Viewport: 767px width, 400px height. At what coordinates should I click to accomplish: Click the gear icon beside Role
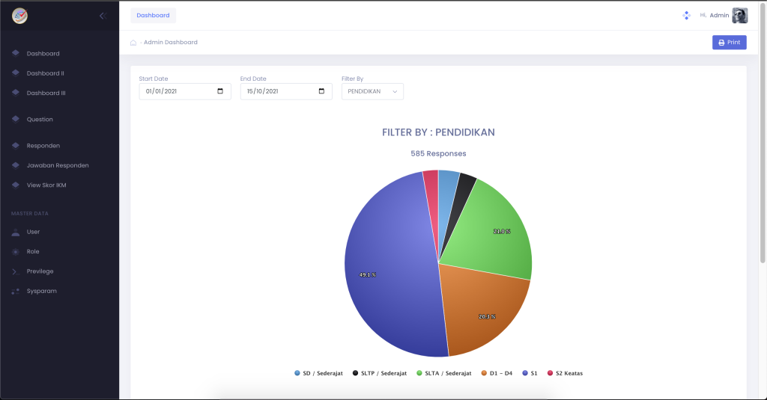[16, 251]
